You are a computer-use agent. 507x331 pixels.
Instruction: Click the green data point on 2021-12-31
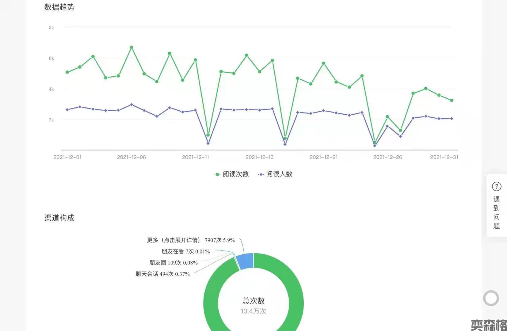point(452,100)
